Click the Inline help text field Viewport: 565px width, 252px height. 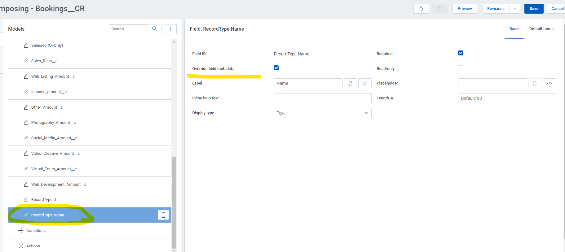click(x=322, y=98)
